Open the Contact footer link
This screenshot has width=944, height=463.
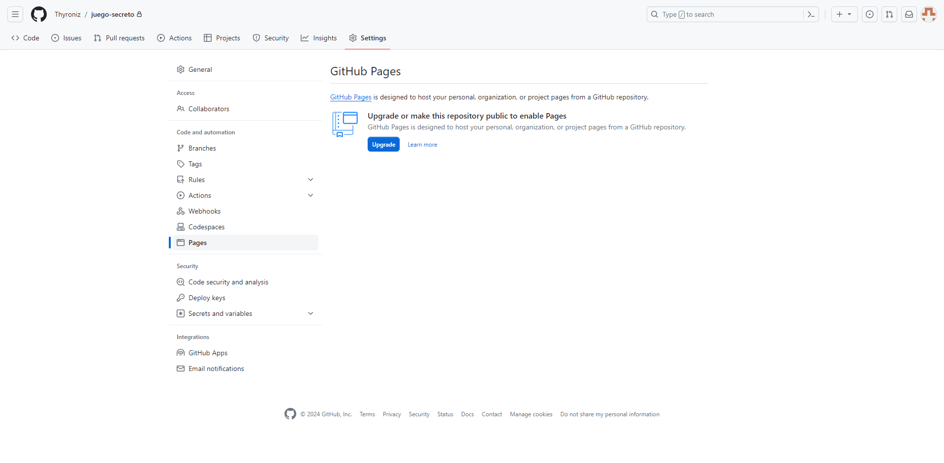(492, 414)
